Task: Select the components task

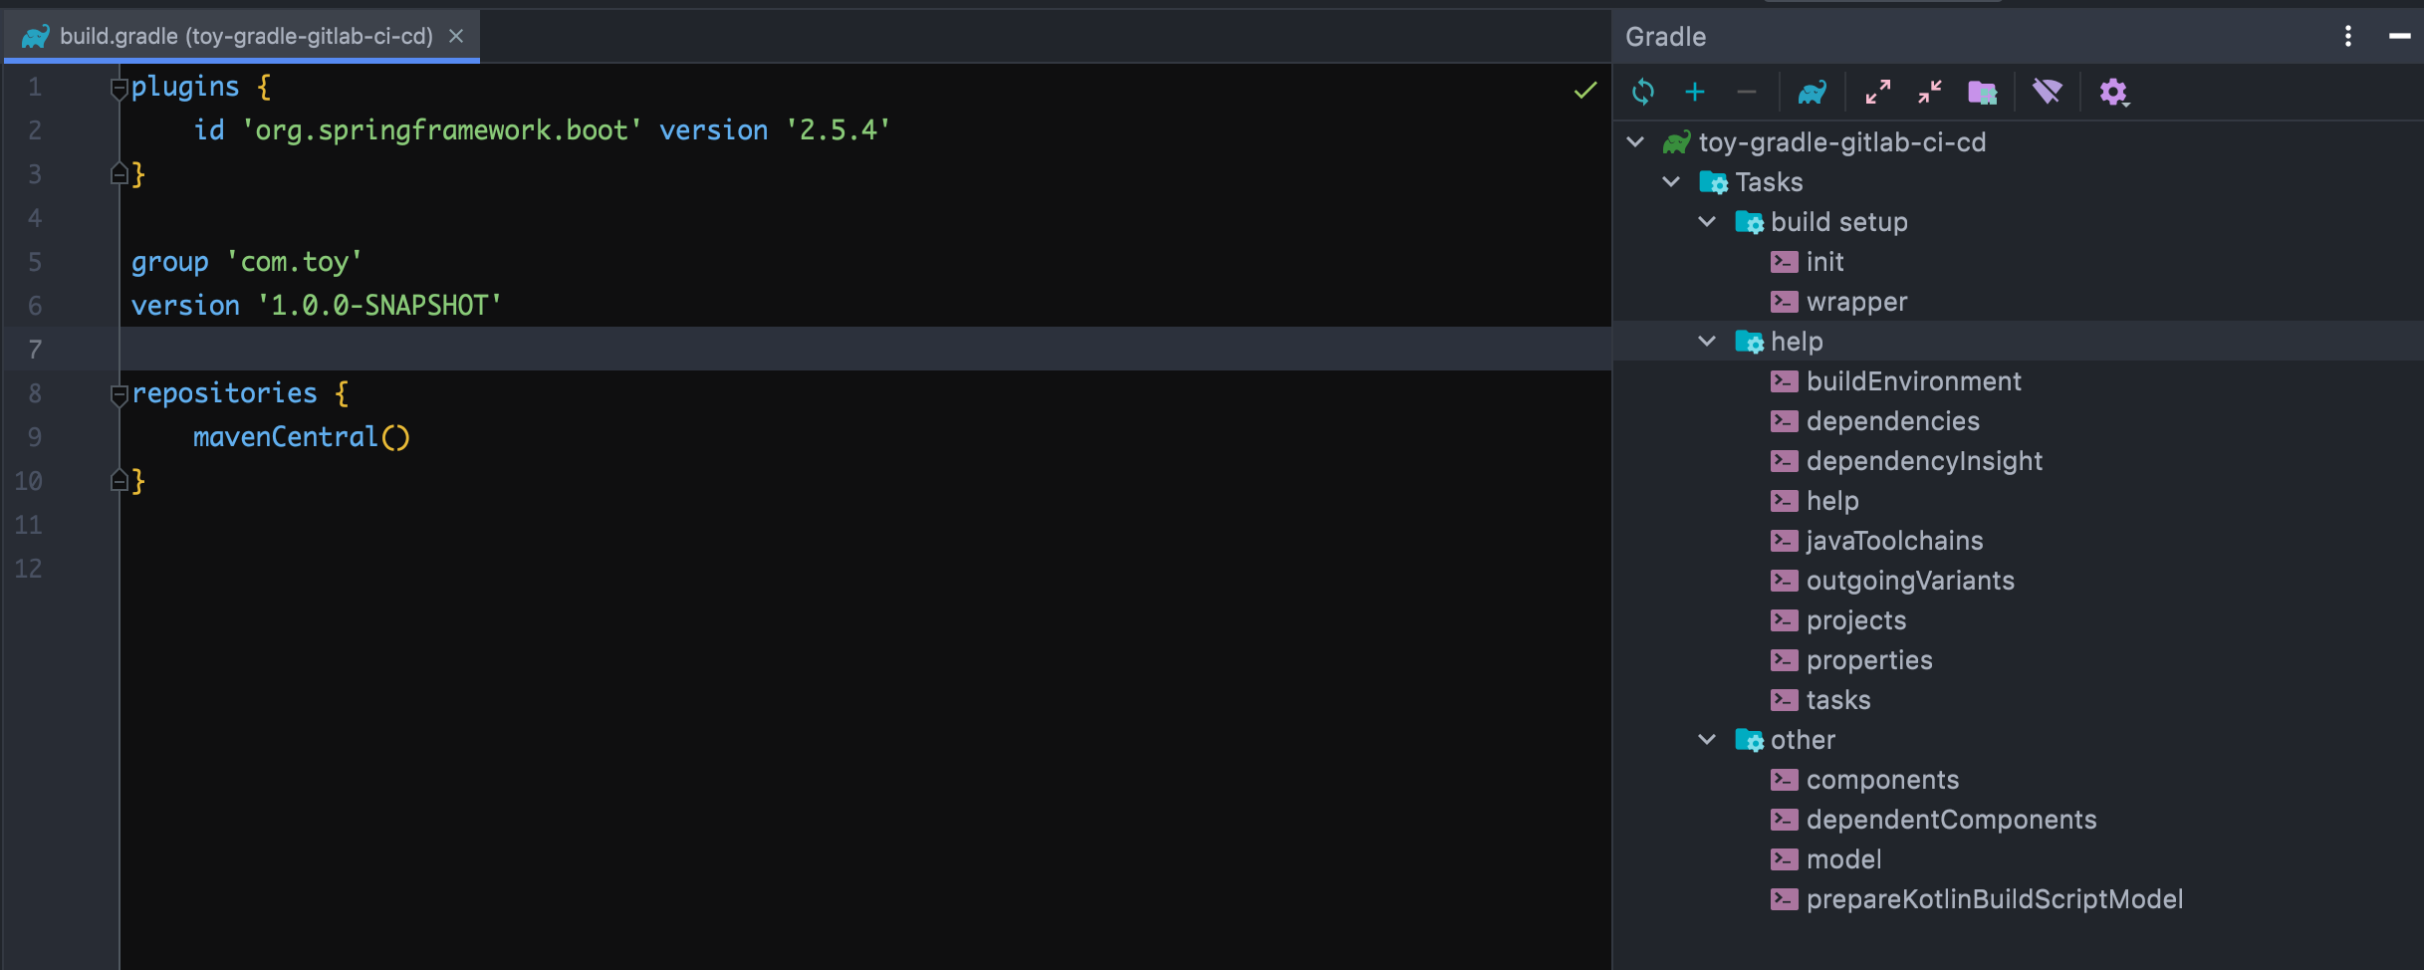Action: coord(1882,780)
